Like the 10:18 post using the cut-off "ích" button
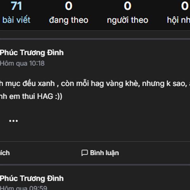The height and width of the screenshot is (190, 190). [x=5, y=153]
